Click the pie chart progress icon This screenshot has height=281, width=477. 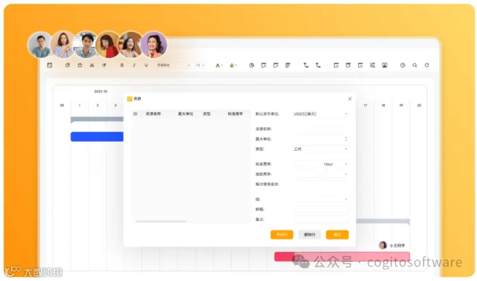click(252, 65)
